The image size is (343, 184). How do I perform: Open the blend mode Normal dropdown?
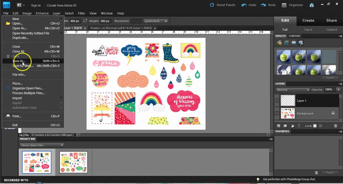click(293, 90)
